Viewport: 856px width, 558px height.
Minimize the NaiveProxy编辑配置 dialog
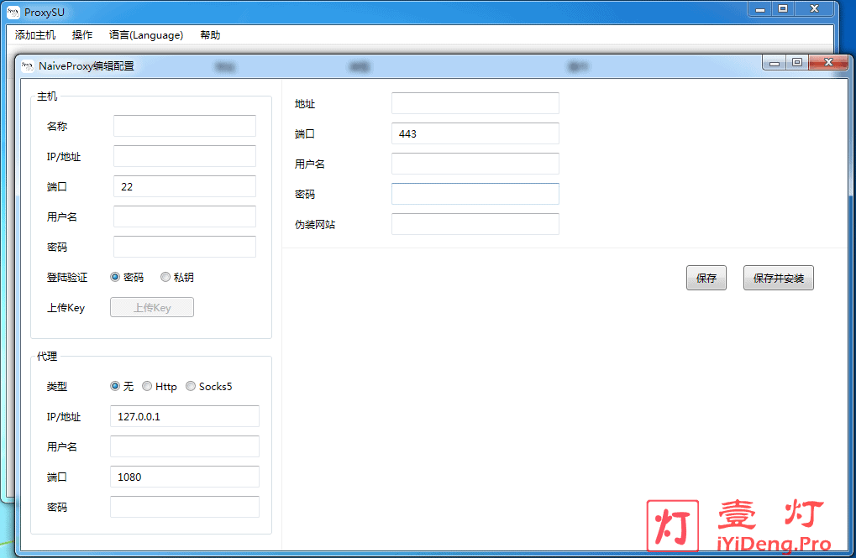click(x=775, y=62)
